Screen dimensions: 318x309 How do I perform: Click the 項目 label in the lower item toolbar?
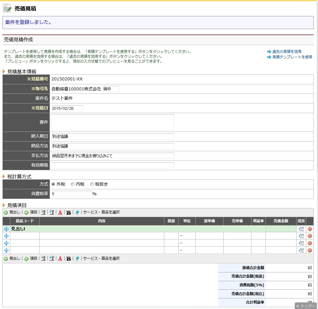click(34, 258)
